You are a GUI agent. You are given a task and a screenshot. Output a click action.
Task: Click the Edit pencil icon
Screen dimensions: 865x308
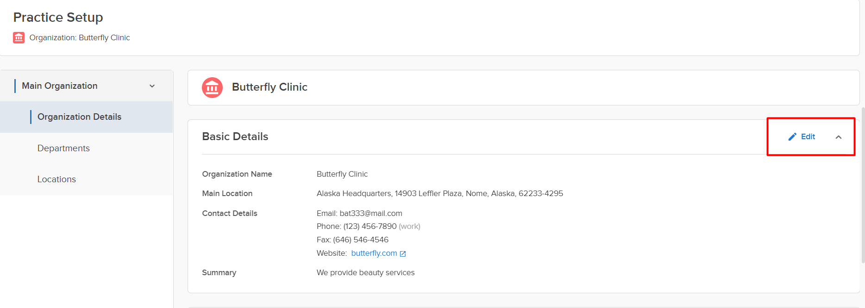(x=792, y=136)
